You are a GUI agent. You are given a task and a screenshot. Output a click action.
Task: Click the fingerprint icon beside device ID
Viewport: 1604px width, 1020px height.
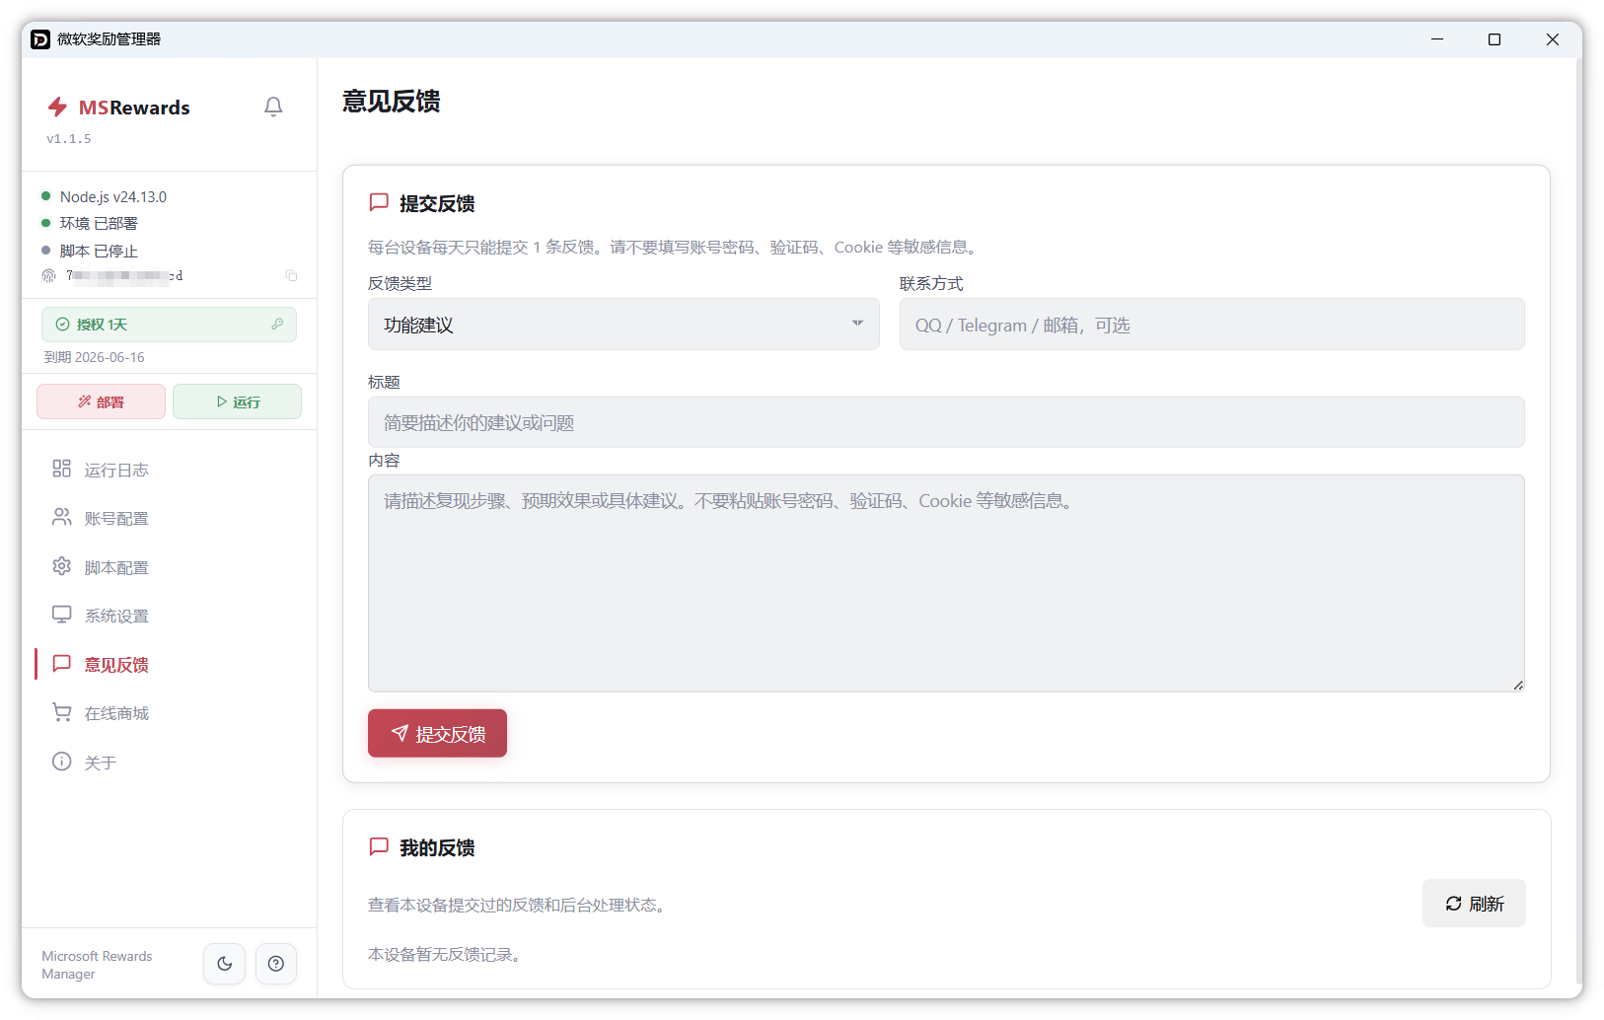(48, 275)
